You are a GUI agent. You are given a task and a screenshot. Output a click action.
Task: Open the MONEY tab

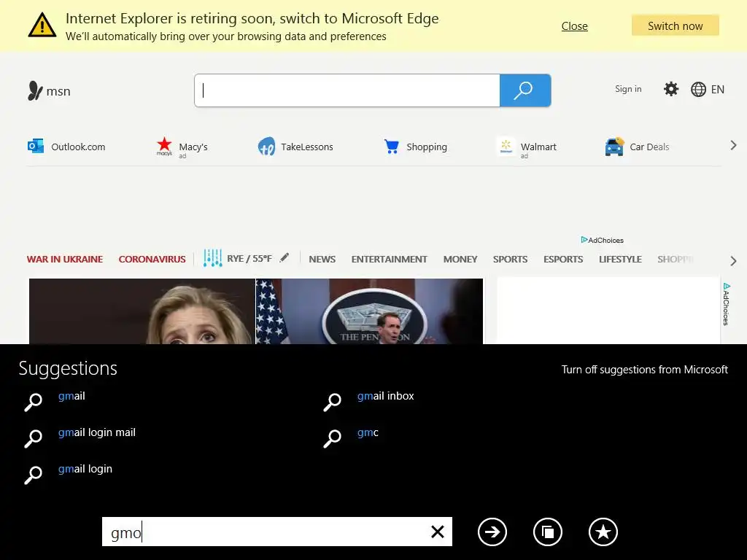[460, 260]
